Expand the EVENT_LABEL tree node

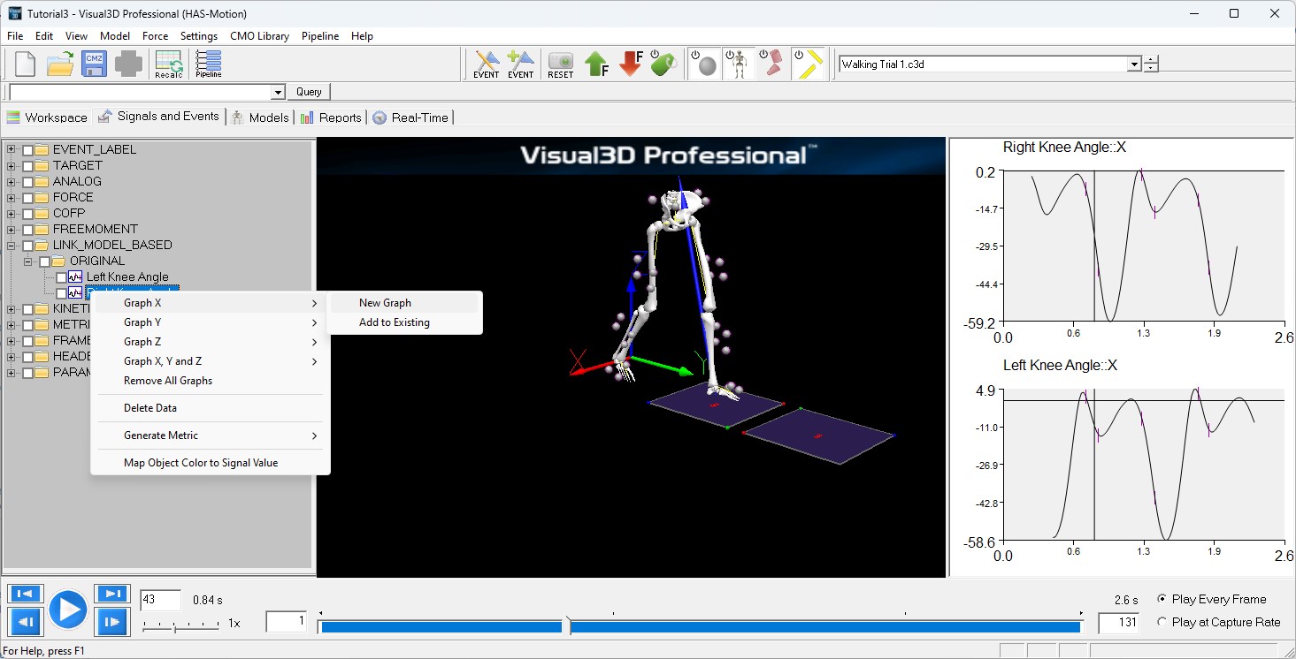pyautogui.click(x=12, y=149)
